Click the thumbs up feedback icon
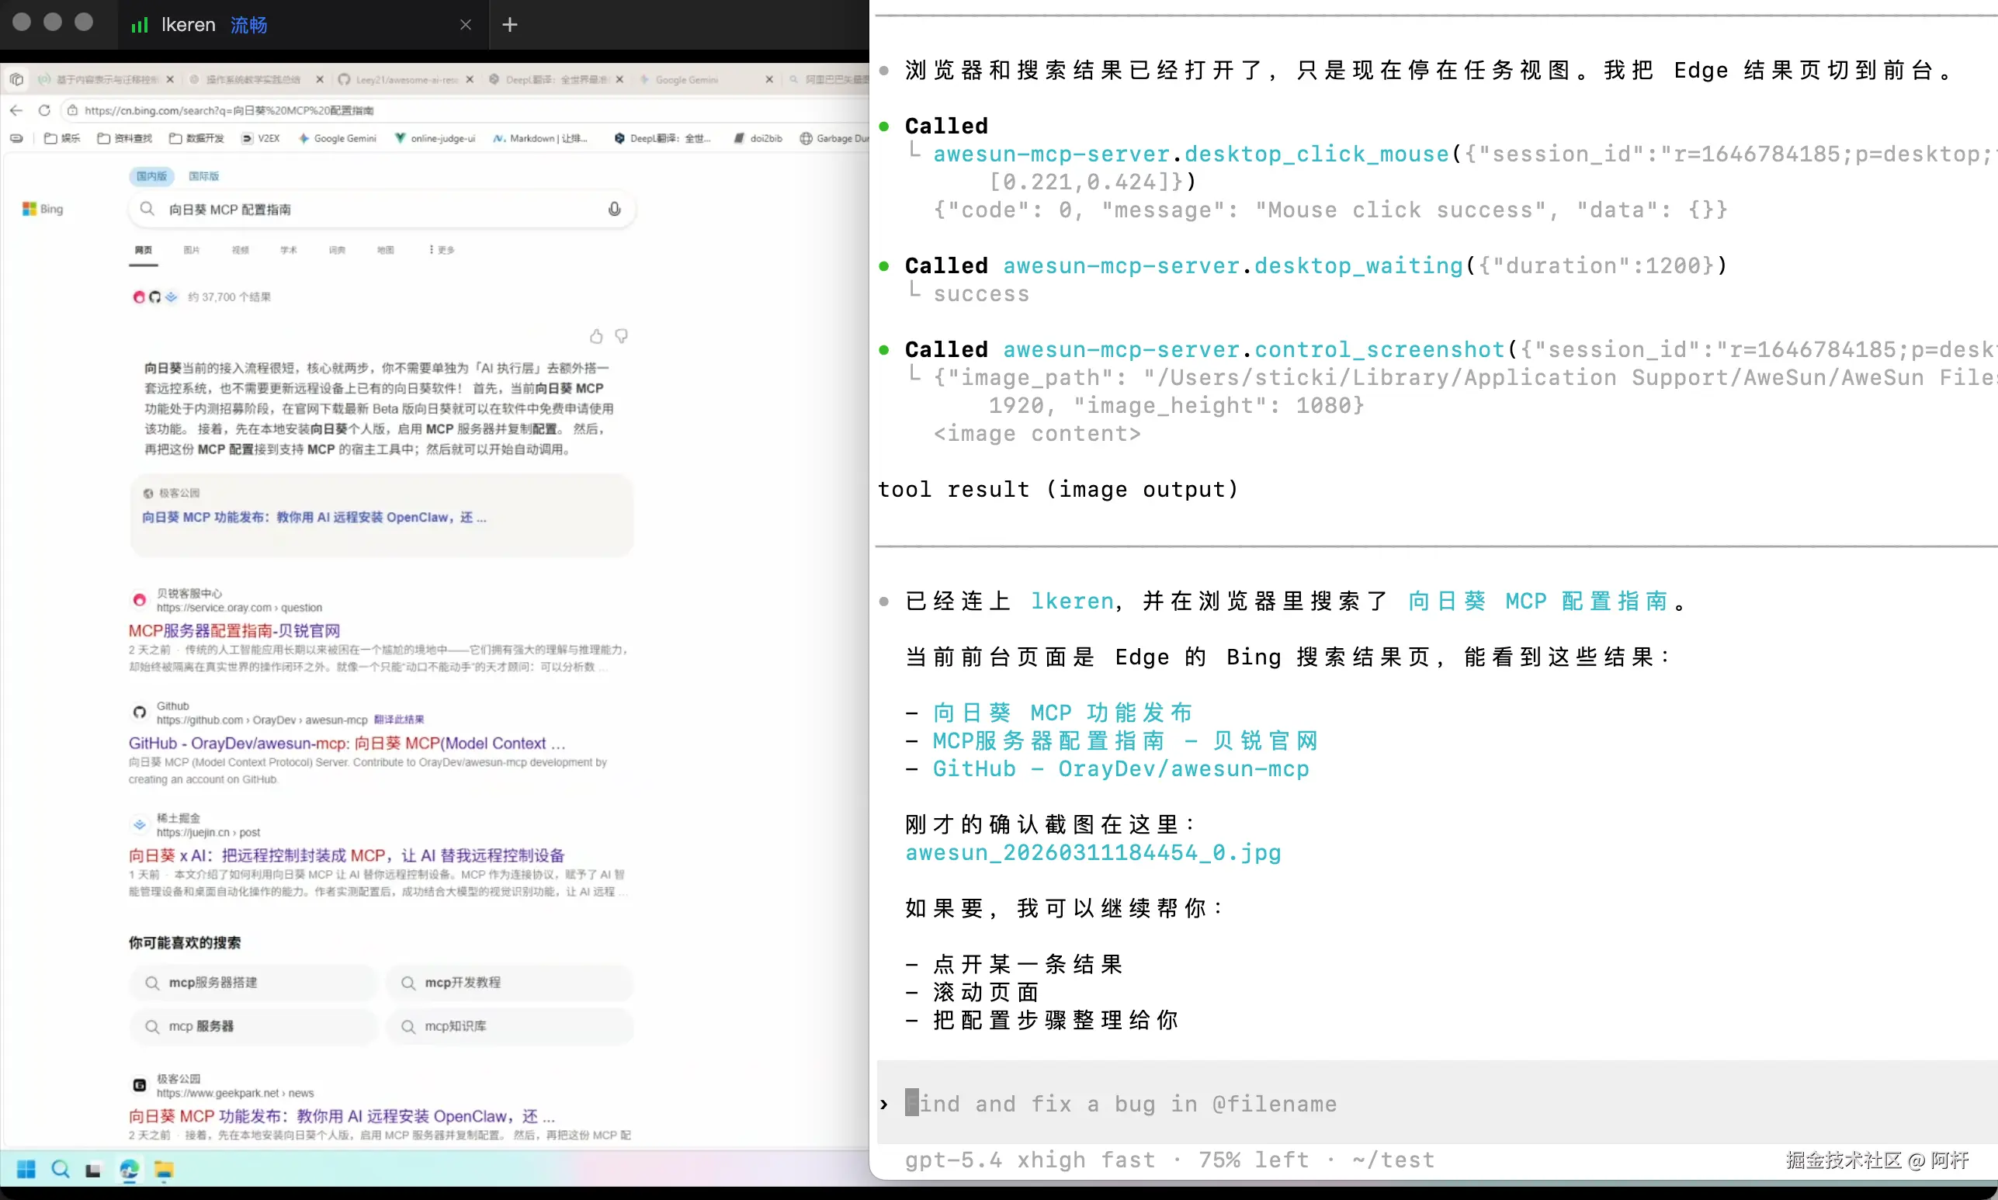 pos(596,336)
